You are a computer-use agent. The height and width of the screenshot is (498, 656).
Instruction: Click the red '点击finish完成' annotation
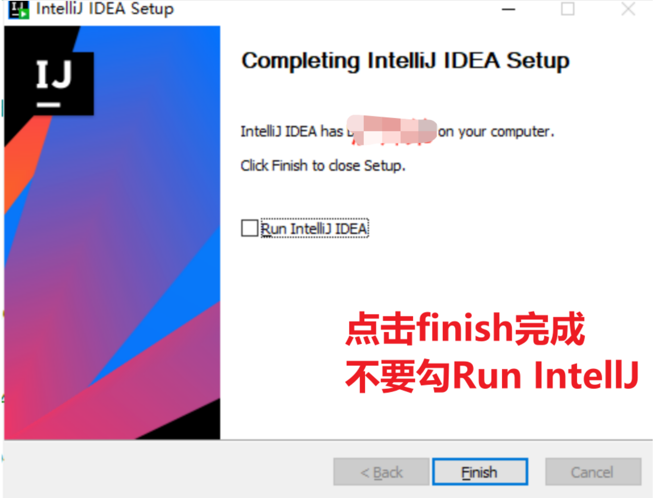(x=465, y=329)
